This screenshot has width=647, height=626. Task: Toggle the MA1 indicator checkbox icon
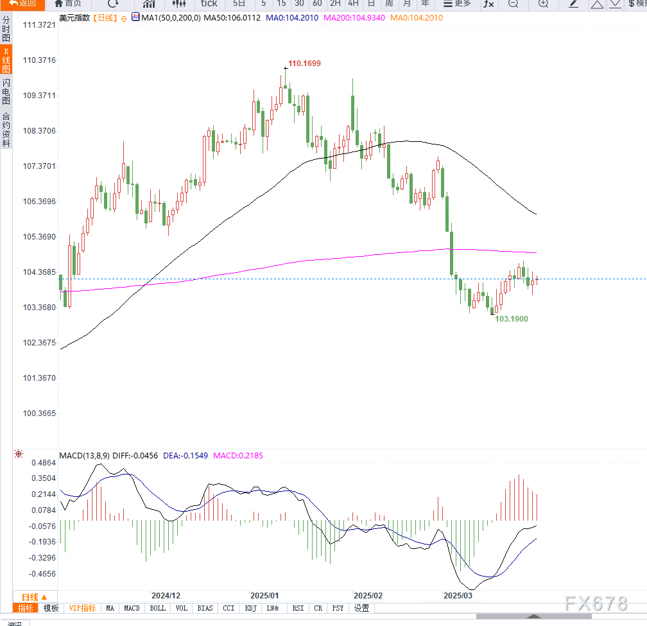(135, 17)
